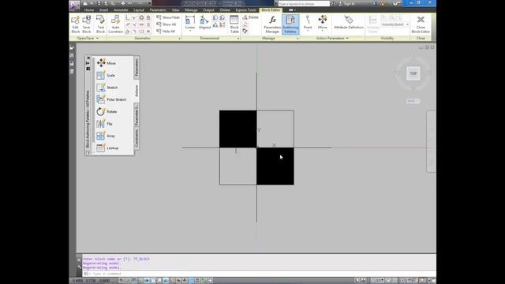Click the Plot icon in quick access toolbar

pos(123,3)
